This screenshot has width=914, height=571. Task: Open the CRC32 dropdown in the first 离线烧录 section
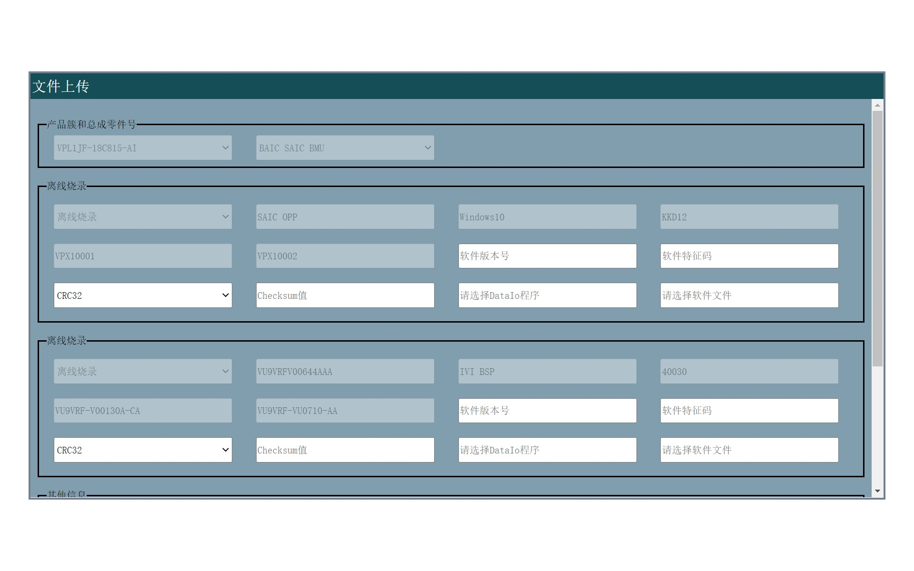point(143,295)
